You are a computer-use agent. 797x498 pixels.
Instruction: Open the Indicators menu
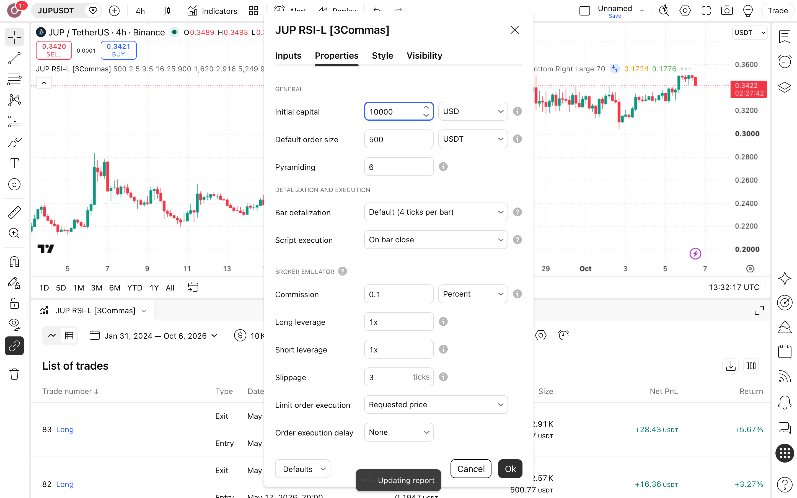(212, 11)
